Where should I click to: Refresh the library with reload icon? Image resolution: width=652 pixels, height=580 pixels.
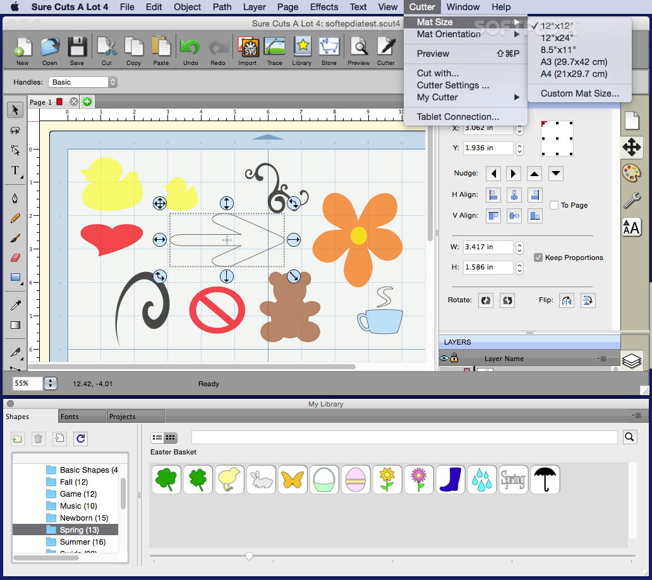click(x=81, y=439)
